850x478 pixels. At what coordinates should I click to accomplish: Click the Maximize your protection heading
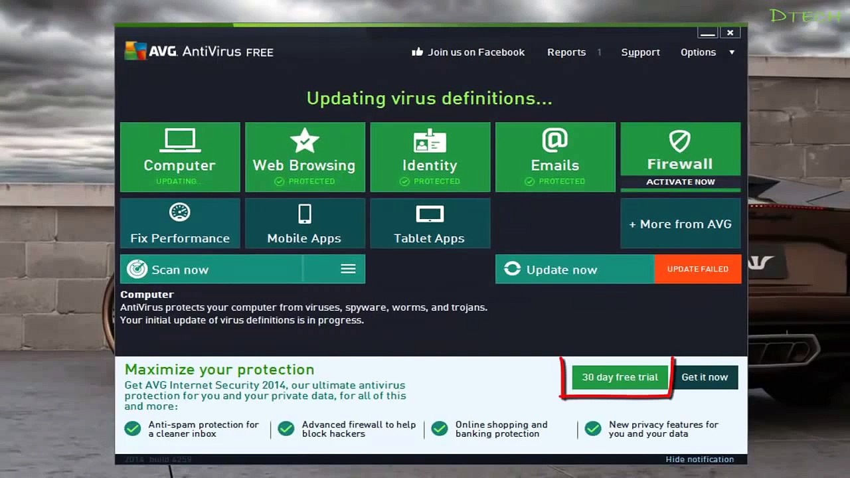[x=219, y=370]
